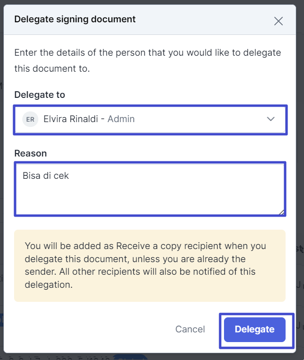Click the yellow copy recipient notice banner
Viewport: 304px width, 360px height.
[150, 266]
